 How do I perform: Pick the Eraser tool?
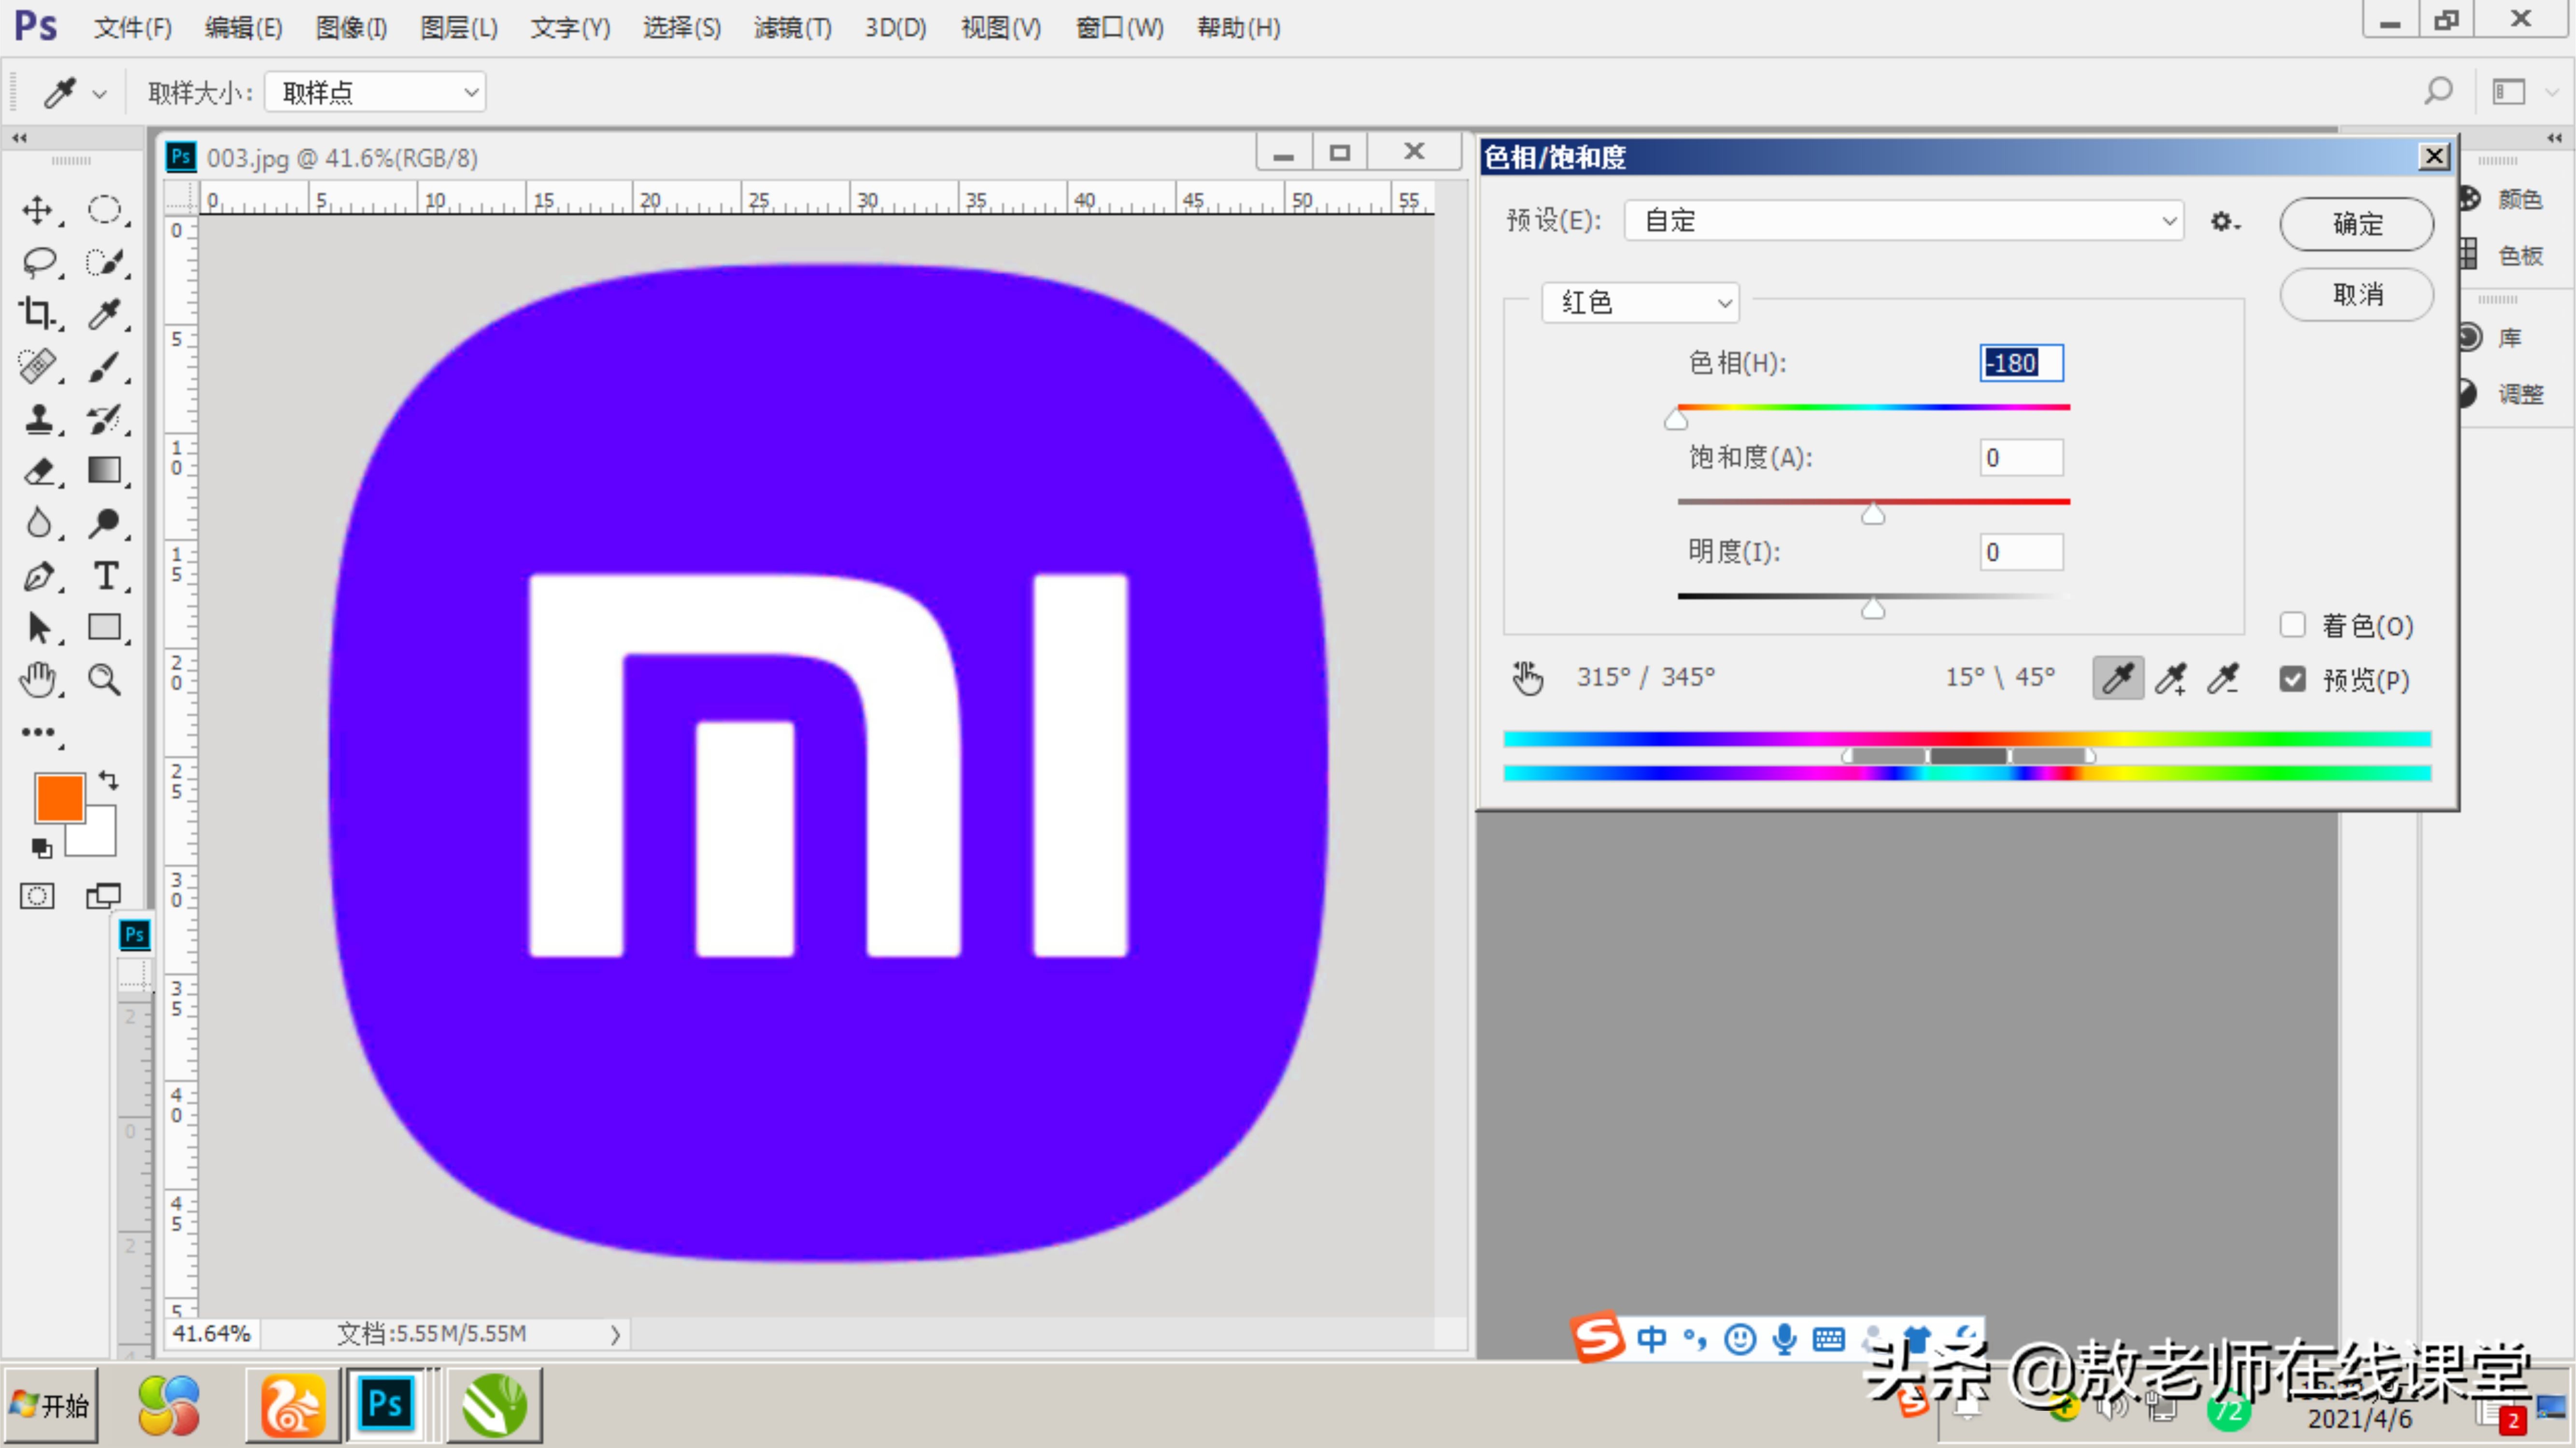pos(38,471)
